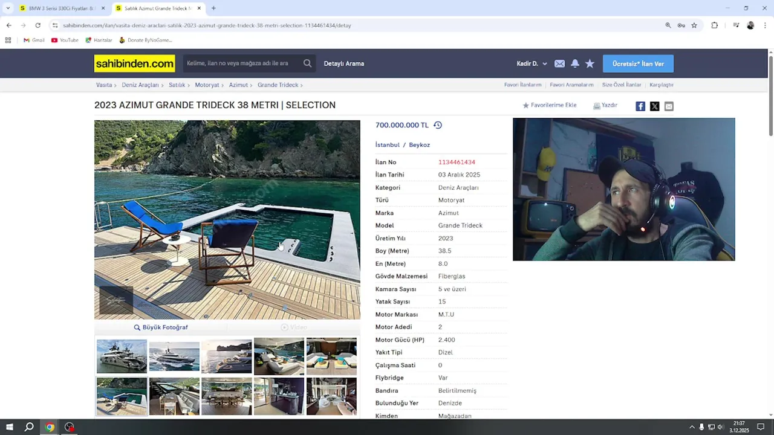
Task: Click İstanbul location link
Action: pyautogui.click(x=387, y=145)
